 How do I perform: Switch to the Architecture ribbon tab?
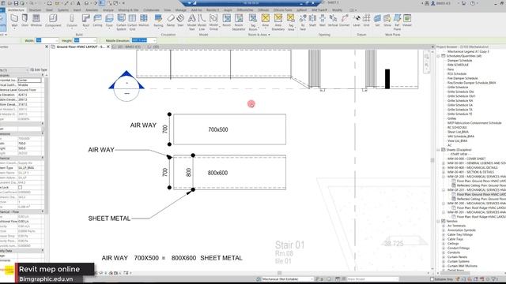click(16, 10)
